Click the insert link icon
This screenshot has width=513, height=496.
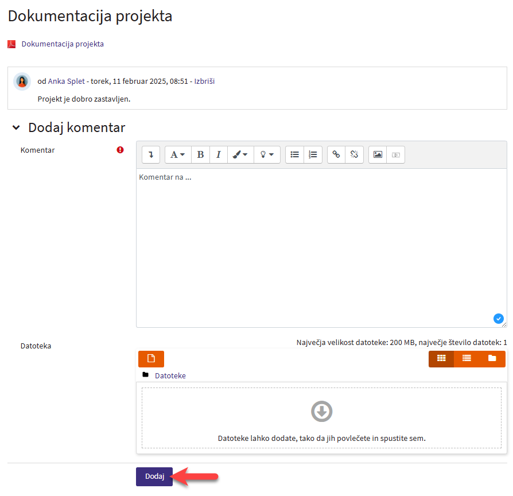[x=336, y=154]
